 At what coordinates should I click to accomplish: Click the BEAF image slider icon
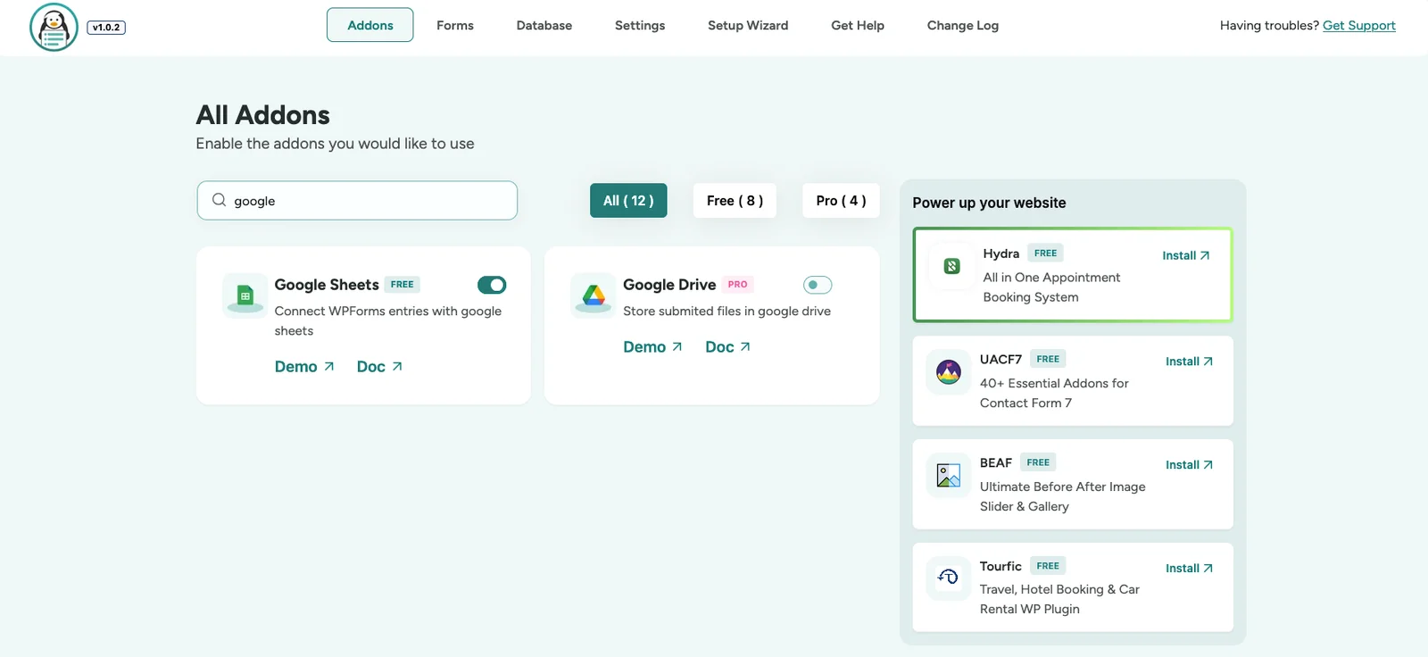[948, 475]
